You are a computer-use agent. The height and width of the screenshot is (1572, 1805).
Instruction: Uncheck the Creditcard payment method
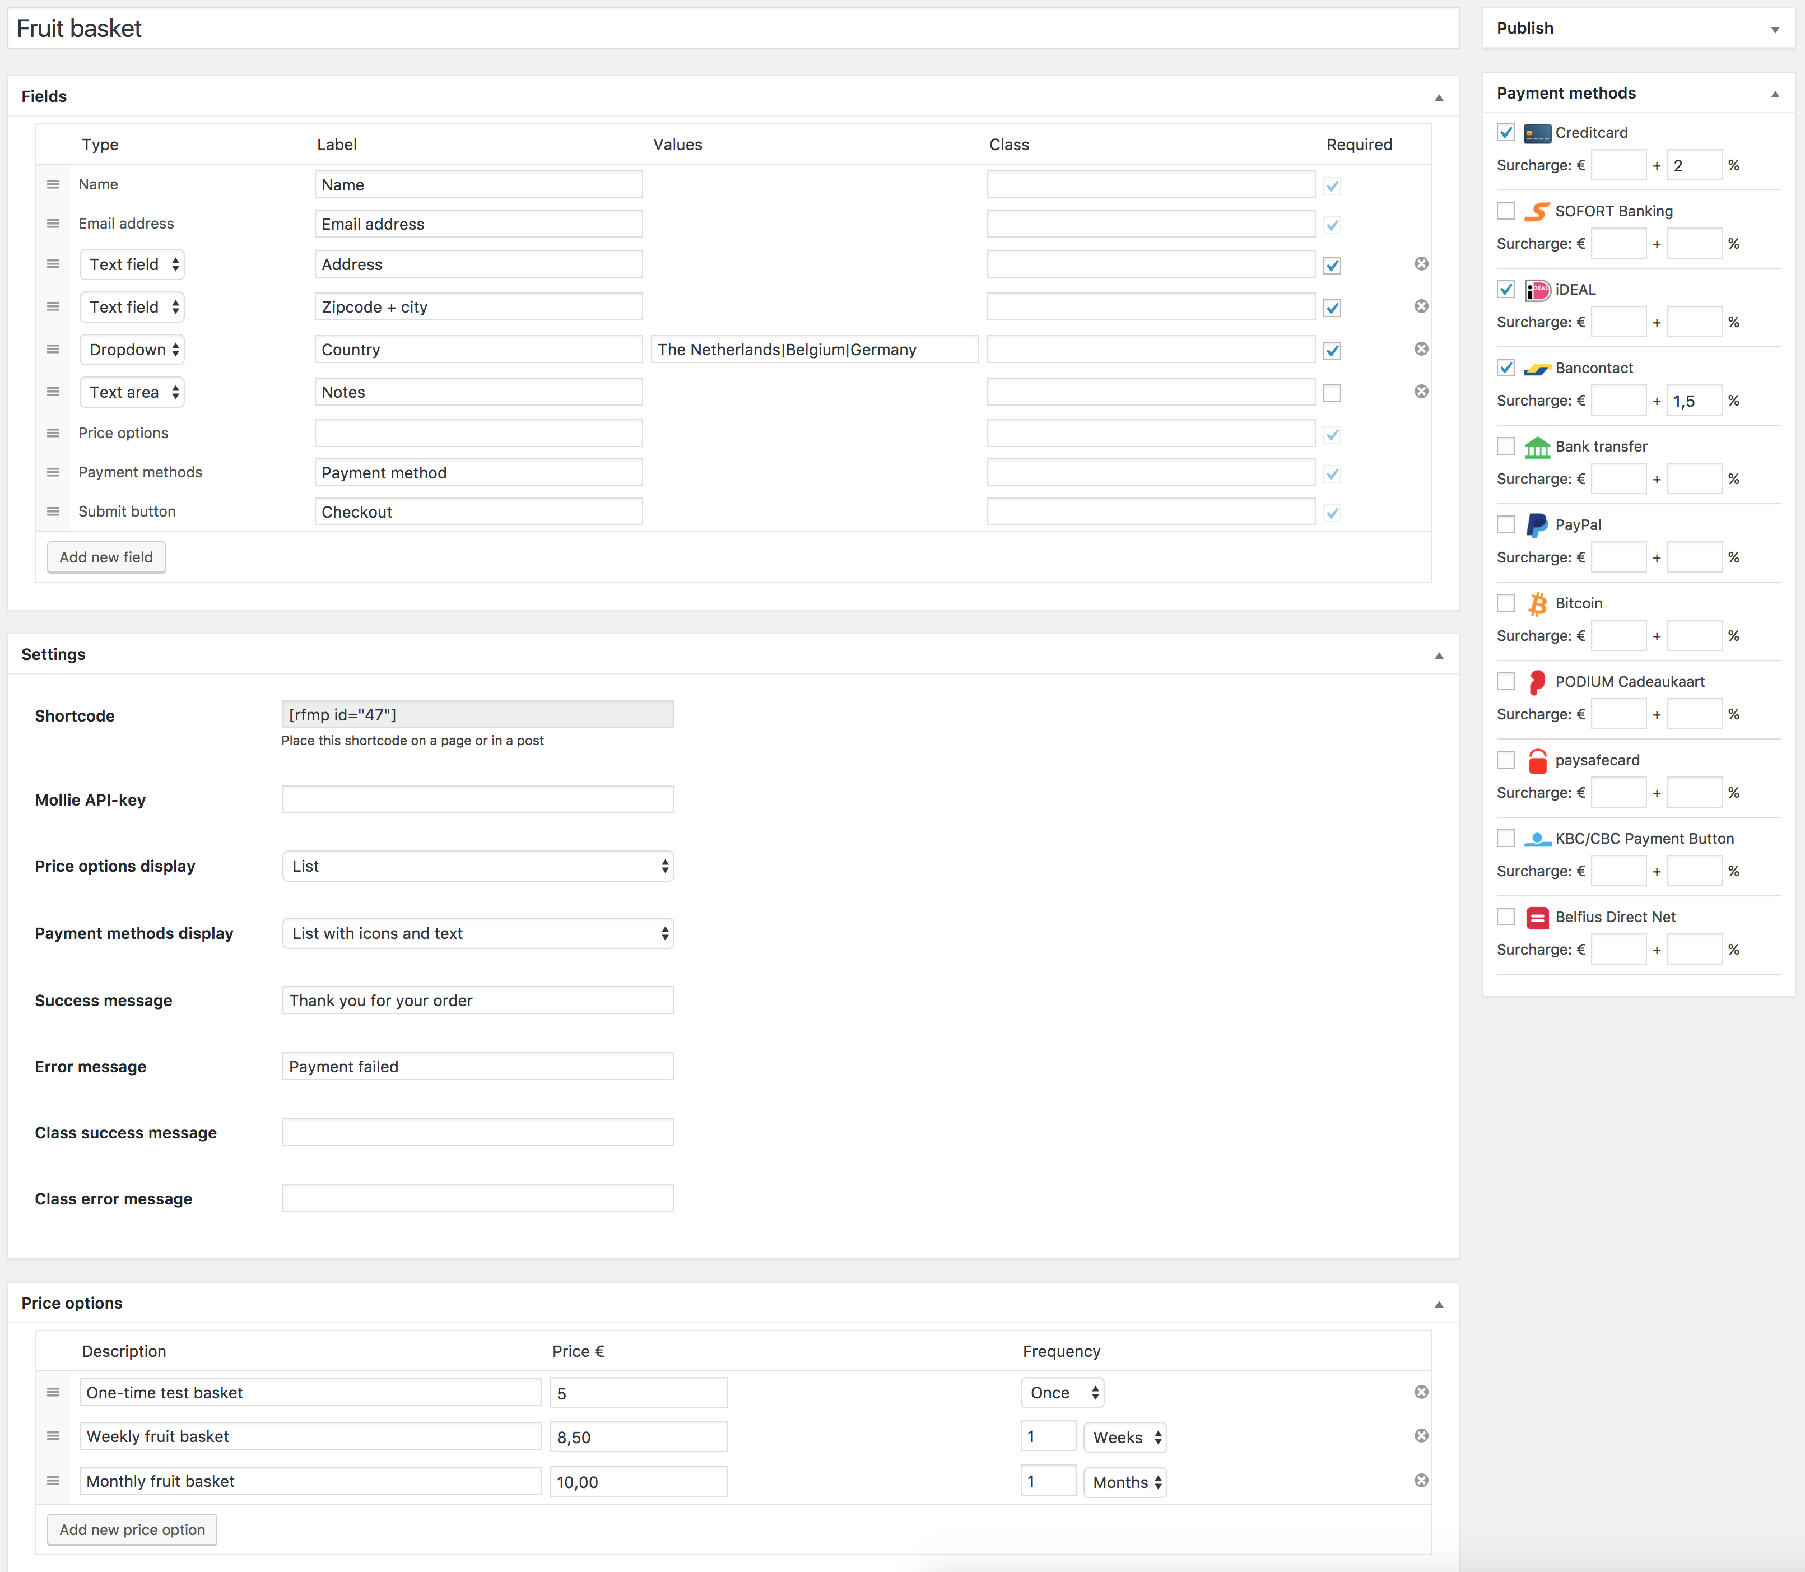[1506, 132]
